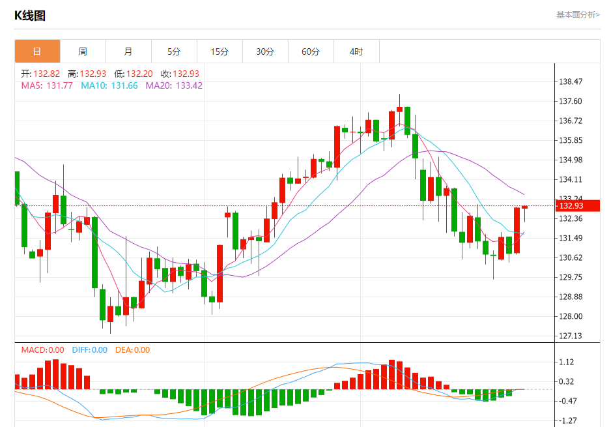This screenshot has width=609, height=427.
Task: Click the MA20: 133.42 indicator label
Action: coord(174,85)
